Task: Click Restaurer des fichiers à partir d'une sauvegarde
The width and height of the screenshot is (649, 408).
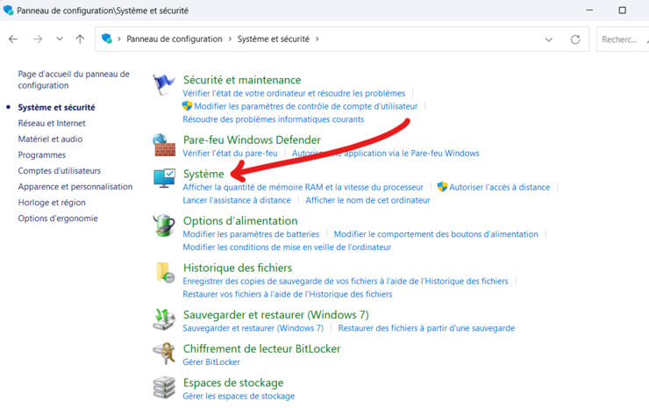Action: [426, 328]
